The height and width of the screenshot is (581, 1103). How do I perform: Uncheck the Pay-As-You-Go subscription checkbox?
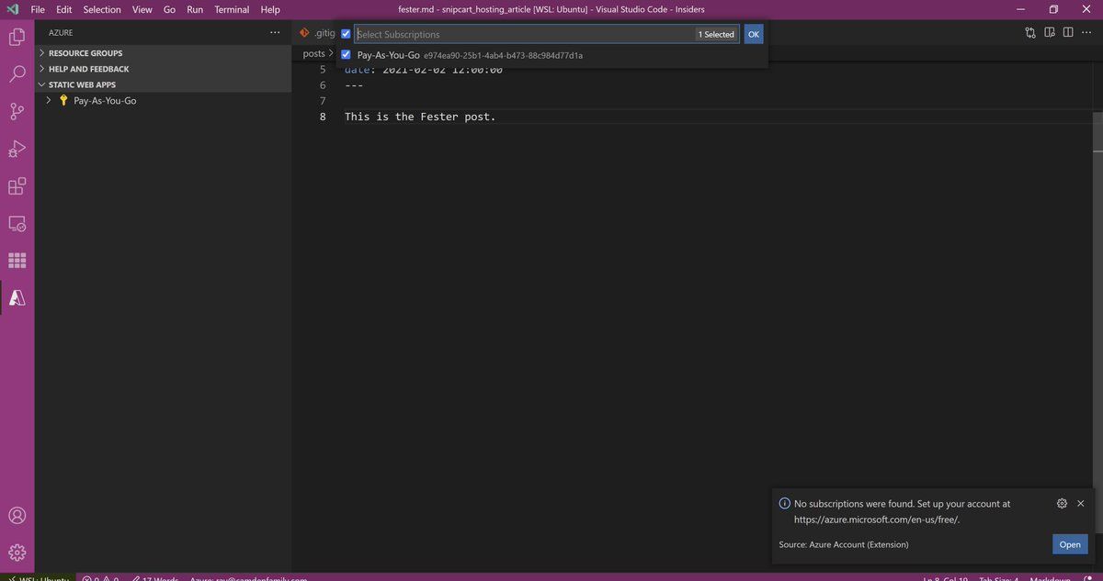click(x=346, y=55)
